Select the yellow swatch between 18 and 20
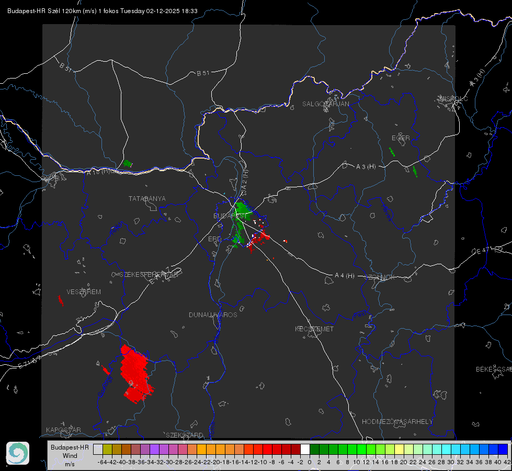This screenshot has height=471, width=512. (x=399, y=449)
